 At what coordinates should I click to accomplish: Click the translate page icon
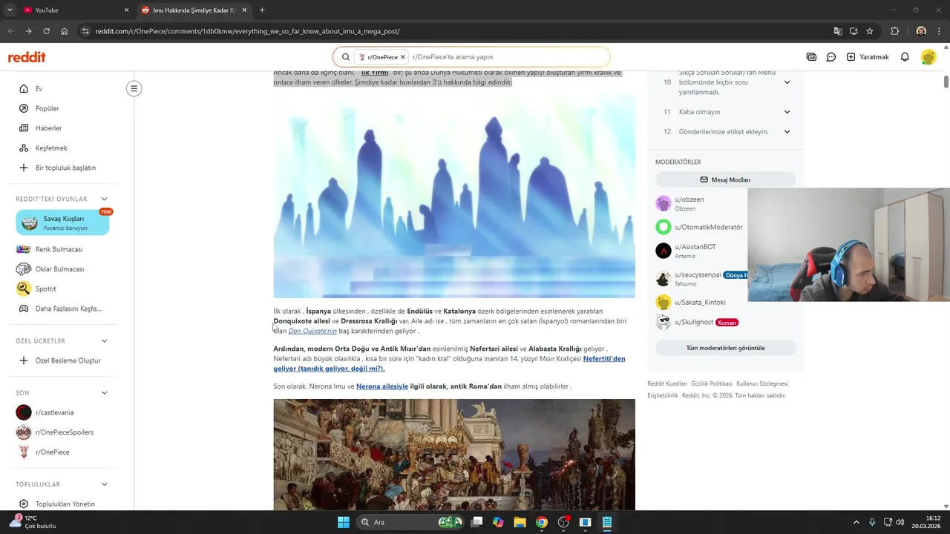click(838, 31)
